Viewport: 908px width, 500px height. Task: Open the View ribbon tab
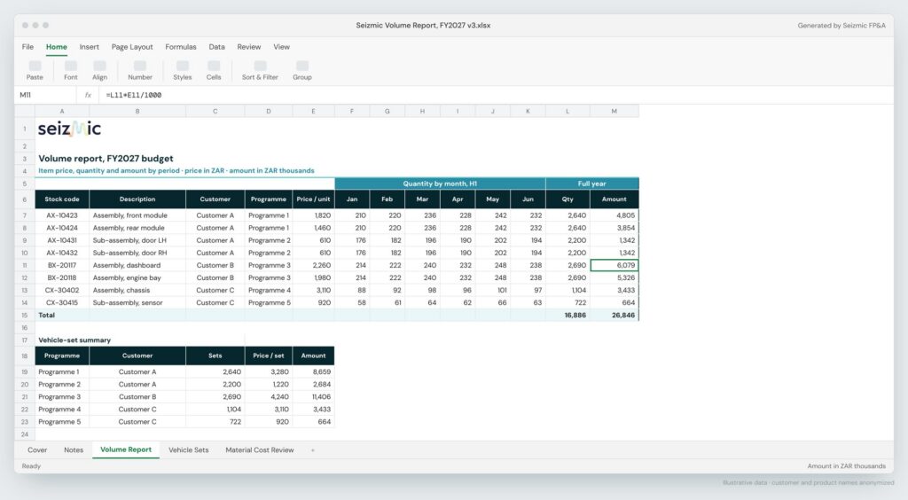click(281, 47)
